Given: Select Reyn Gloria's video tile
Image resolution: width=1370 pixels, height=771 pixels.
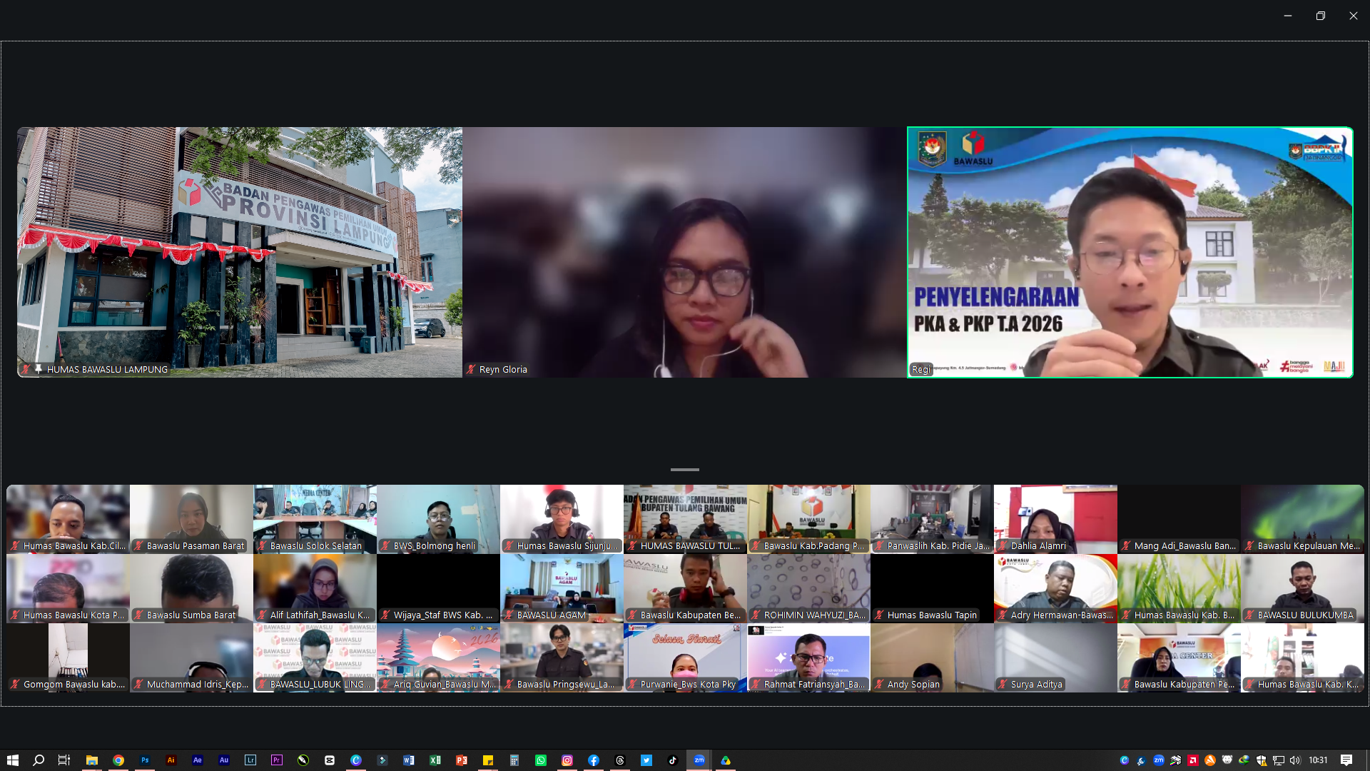Looking at the screenshot, I should (x=684, y=252).
